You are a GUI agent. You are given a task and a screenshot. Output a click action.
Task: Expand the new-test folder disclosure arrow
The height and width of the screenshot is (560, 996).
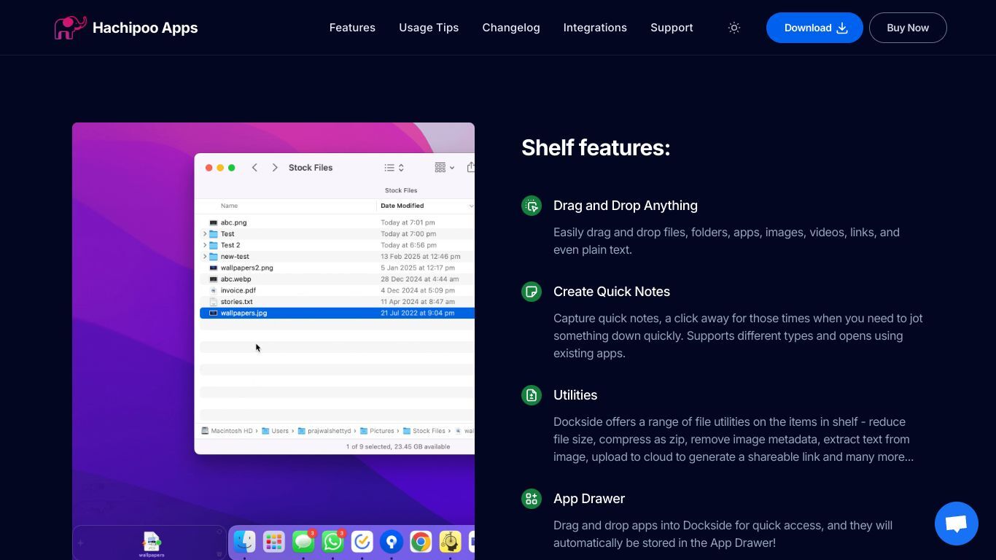click(x=205, y=257)
